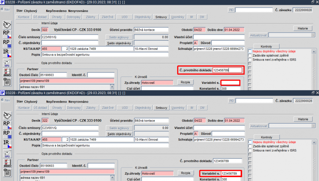Click RP EU flag icon in lower window
Viewport: 319px width, 181px height.
[7, 134]
